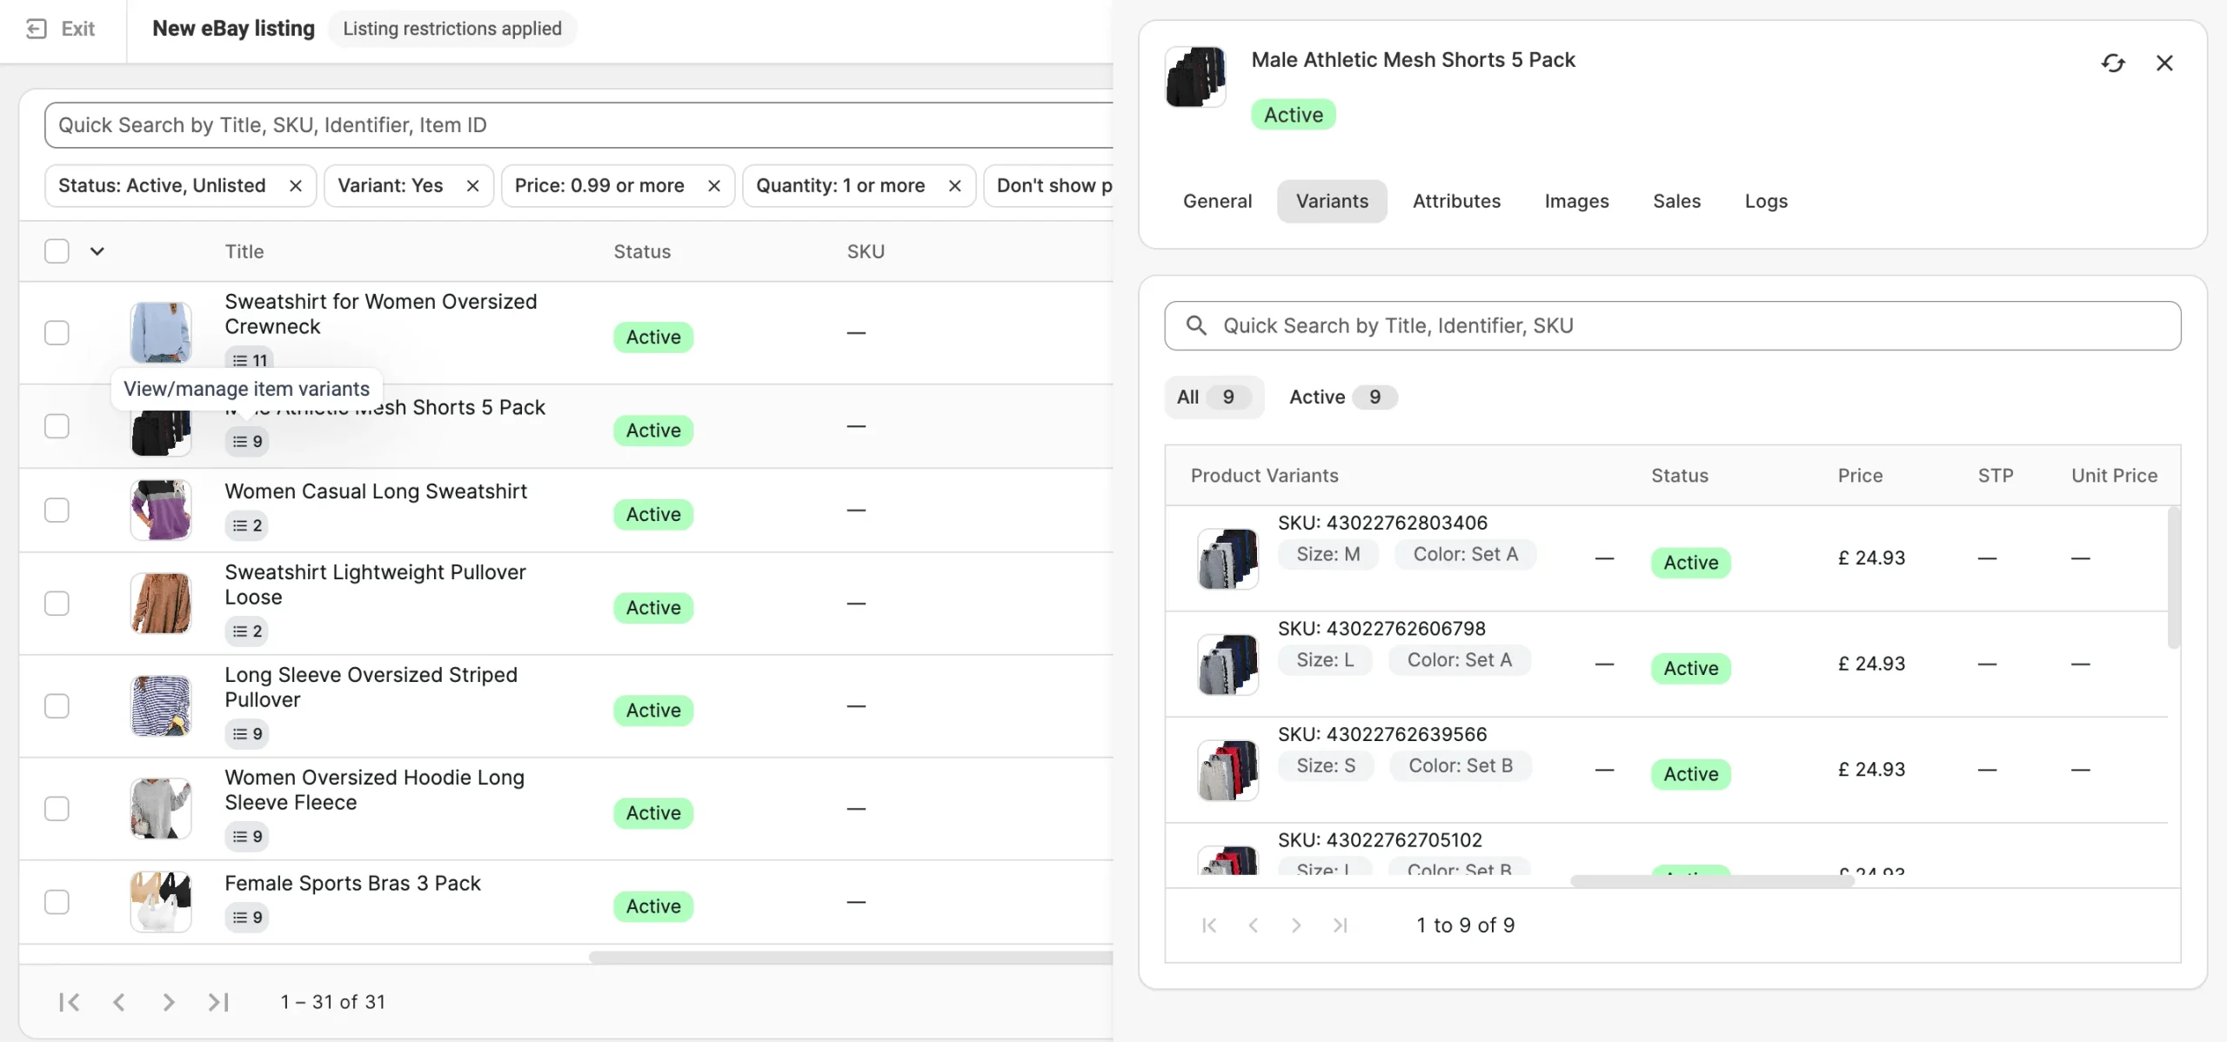The height and width of the screenshot is (1042, 2227).
Task: Open the Logs tab
Action: (1766, 202)
